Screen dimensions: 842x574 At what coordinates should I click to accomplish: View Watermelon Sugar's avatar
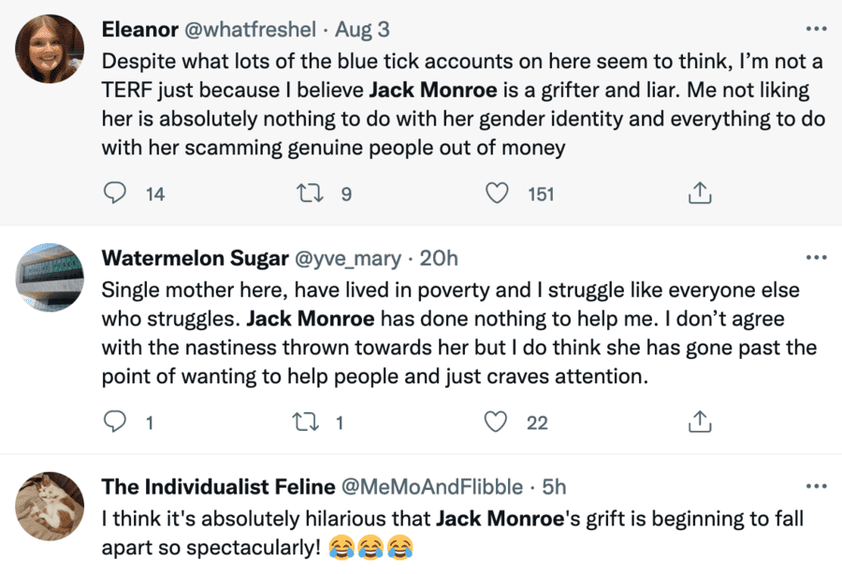click(x=51, y=279)
